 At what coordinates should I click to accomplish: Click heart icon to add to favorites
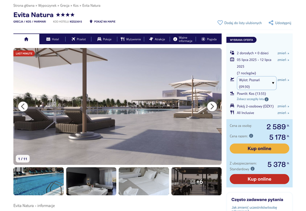pyautogui.click(x=220, y=23)
